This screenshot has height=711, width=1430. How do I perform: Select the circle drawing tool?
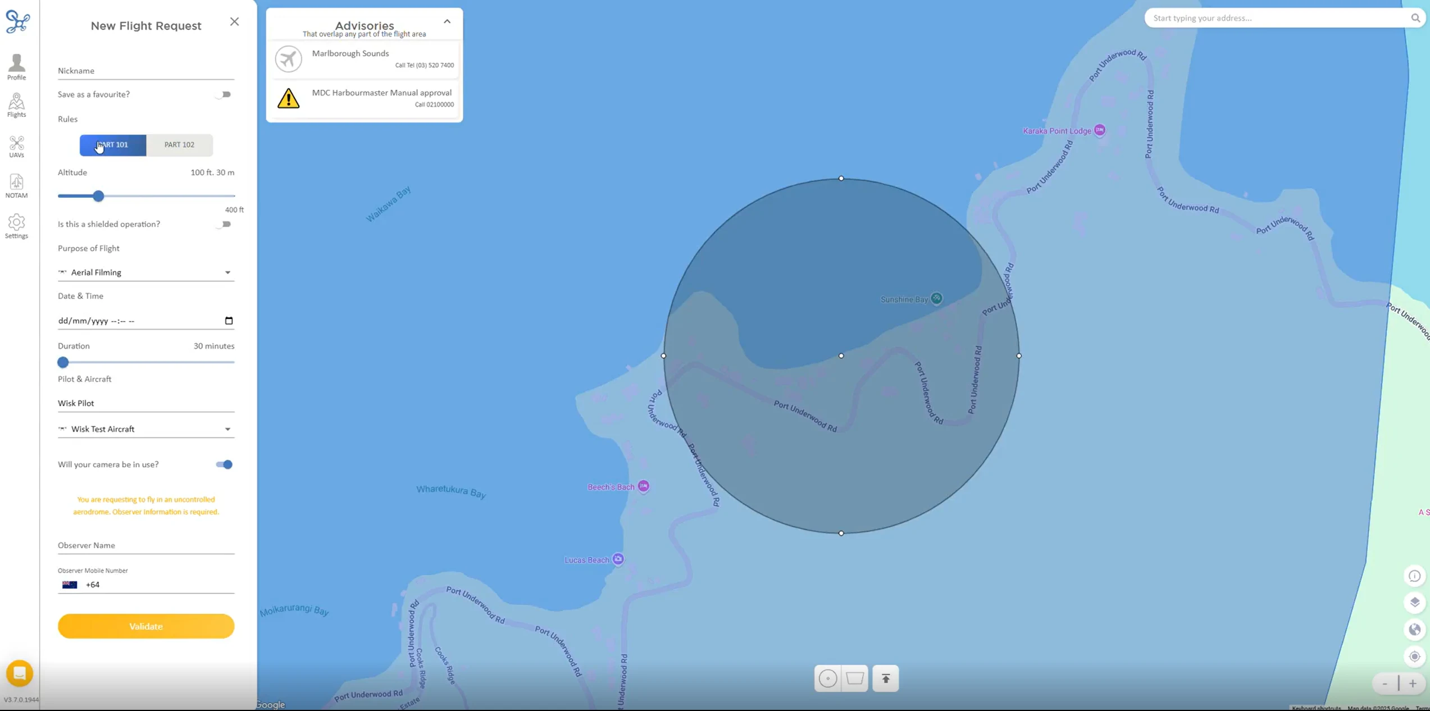point(827,678)
